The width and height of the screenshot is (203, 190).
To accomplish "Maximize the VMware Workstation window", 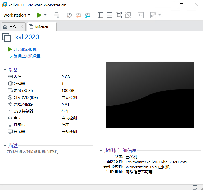I will point(182,5).
